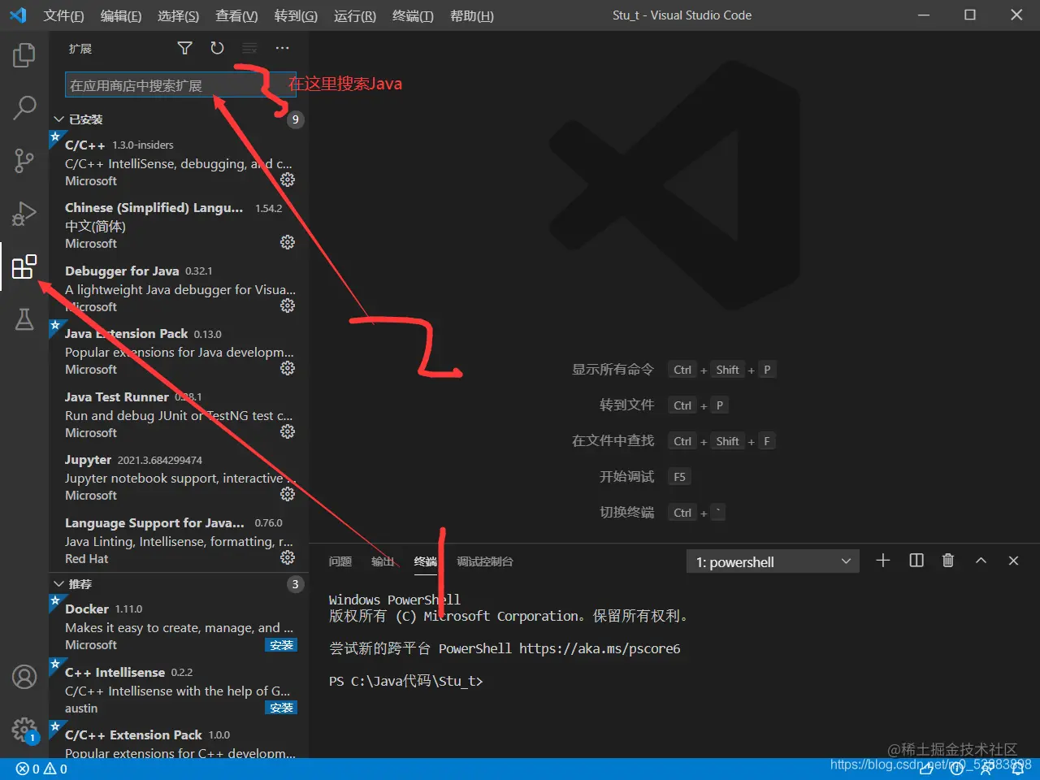Viewport: 1040px width, 780px height.
Task: Switch to the 终端 terminal tab
Action: (426, 561)
